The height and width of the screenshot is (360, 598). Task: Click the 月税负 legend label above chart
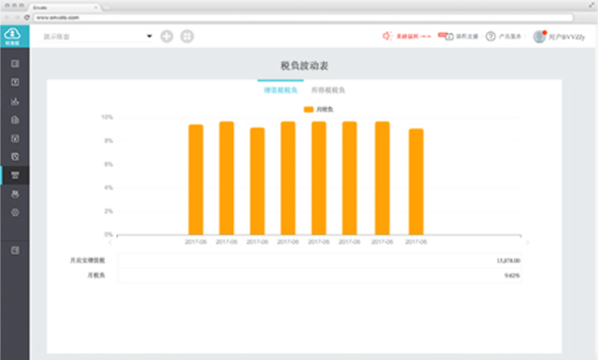pos(325,110)
